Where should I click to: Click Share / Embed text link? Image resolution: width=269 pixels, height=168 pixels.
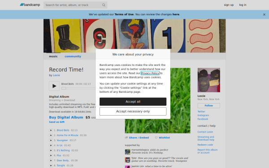(x=139, y=138)
